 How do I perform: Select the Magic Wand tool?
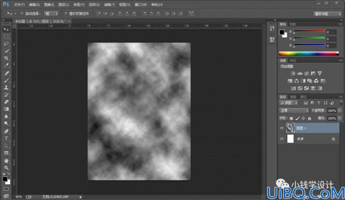[6, 51]
